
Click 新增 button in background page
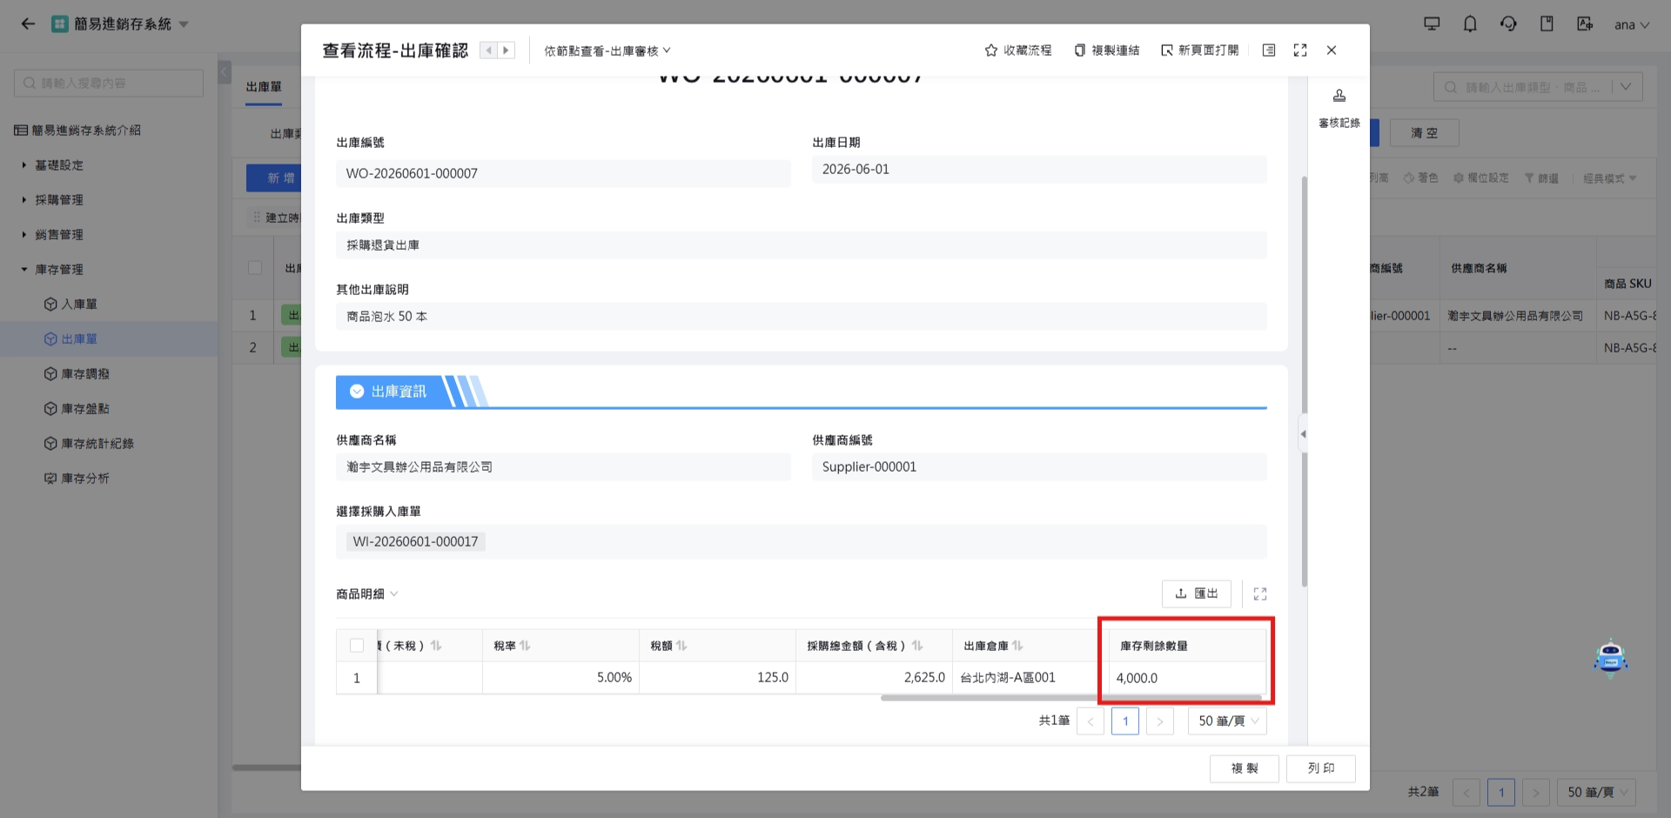tap(274, 178)
